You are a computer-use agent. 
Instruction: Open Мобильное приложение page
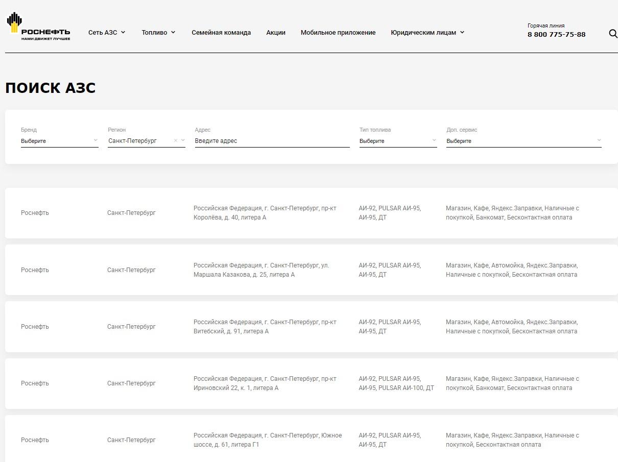click(338, 32)
